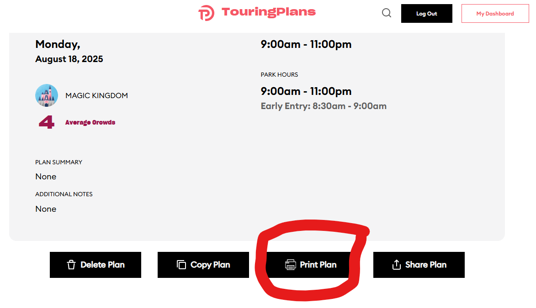Click the Average Crowds label

point(90,122)
